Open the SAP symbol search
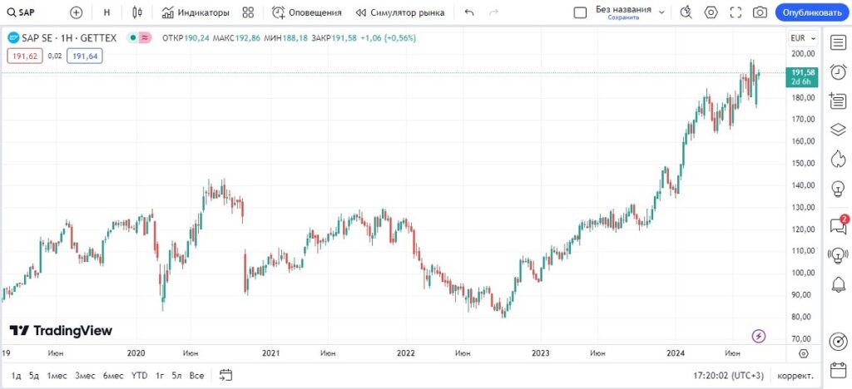 coord(22,12)
